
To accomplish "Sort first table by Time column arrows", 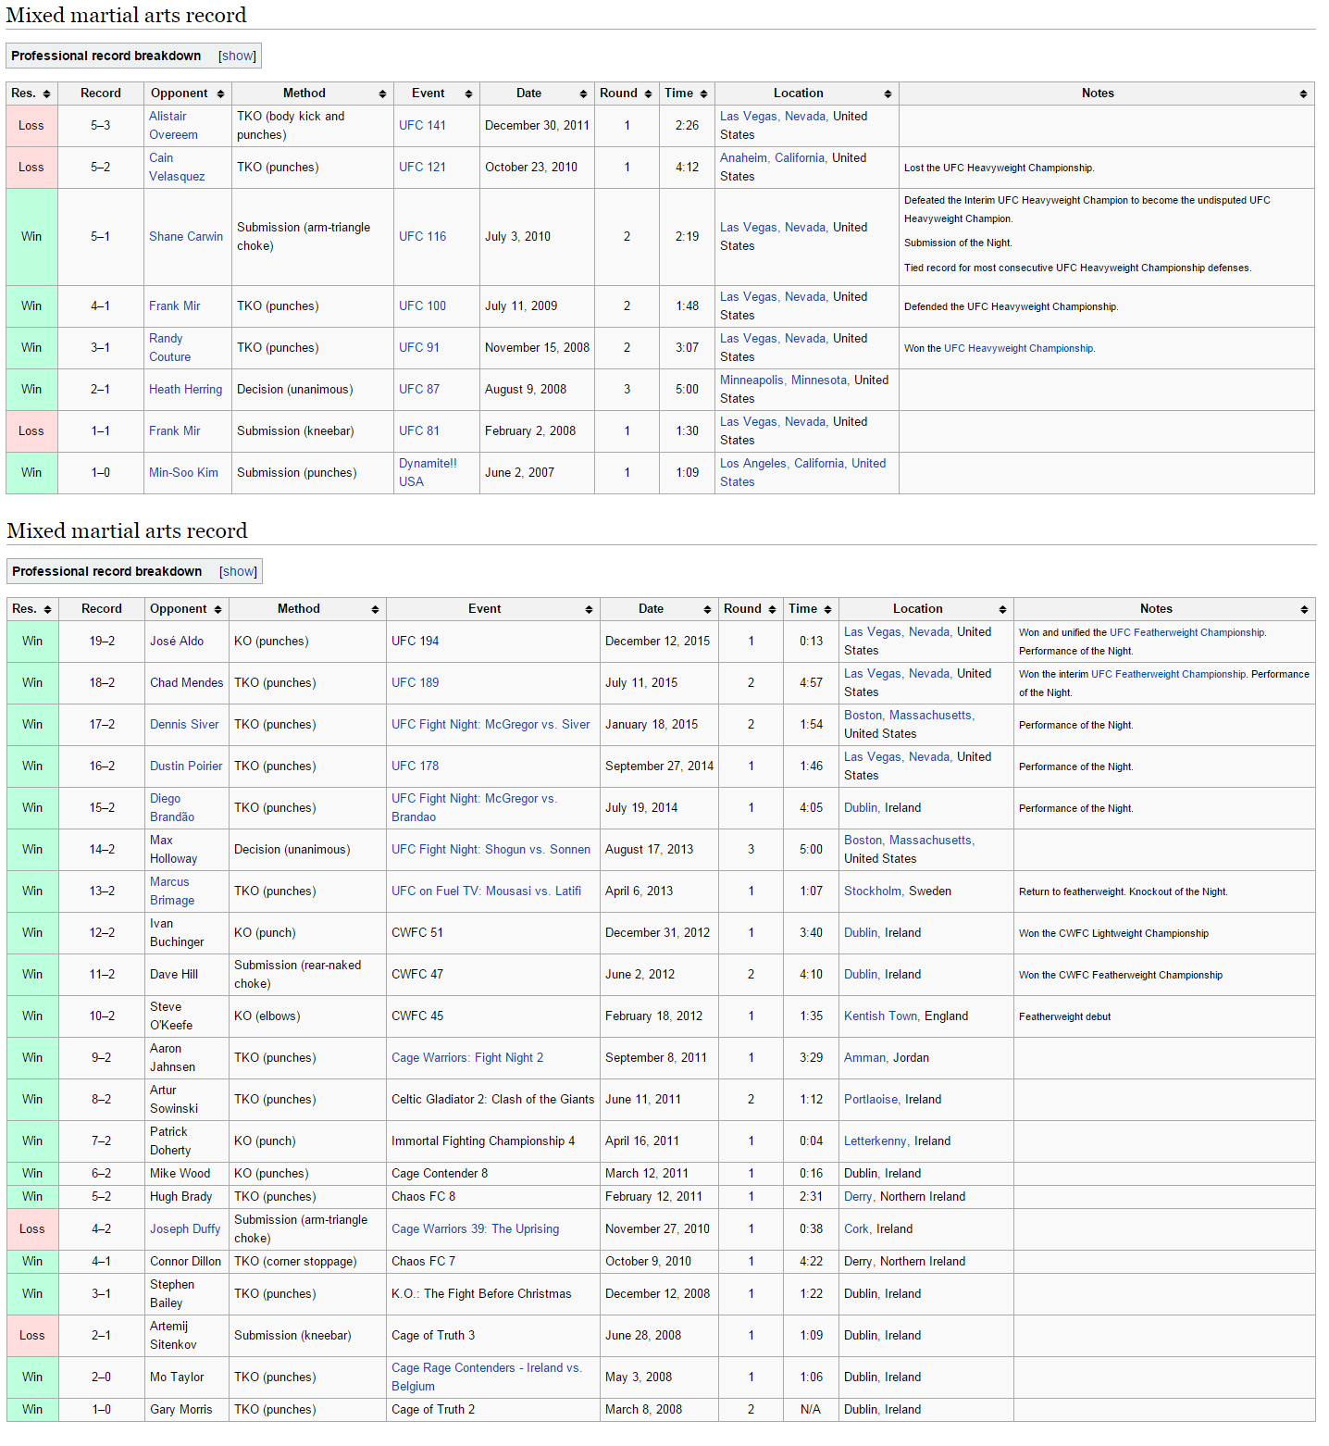I will [x=703, y=94].
